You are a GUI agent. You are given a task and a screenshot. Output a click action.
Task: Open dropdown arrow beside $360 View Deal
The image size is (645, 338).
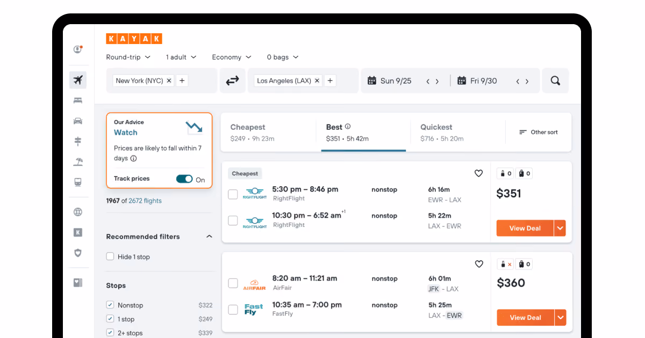pos(560,318)
